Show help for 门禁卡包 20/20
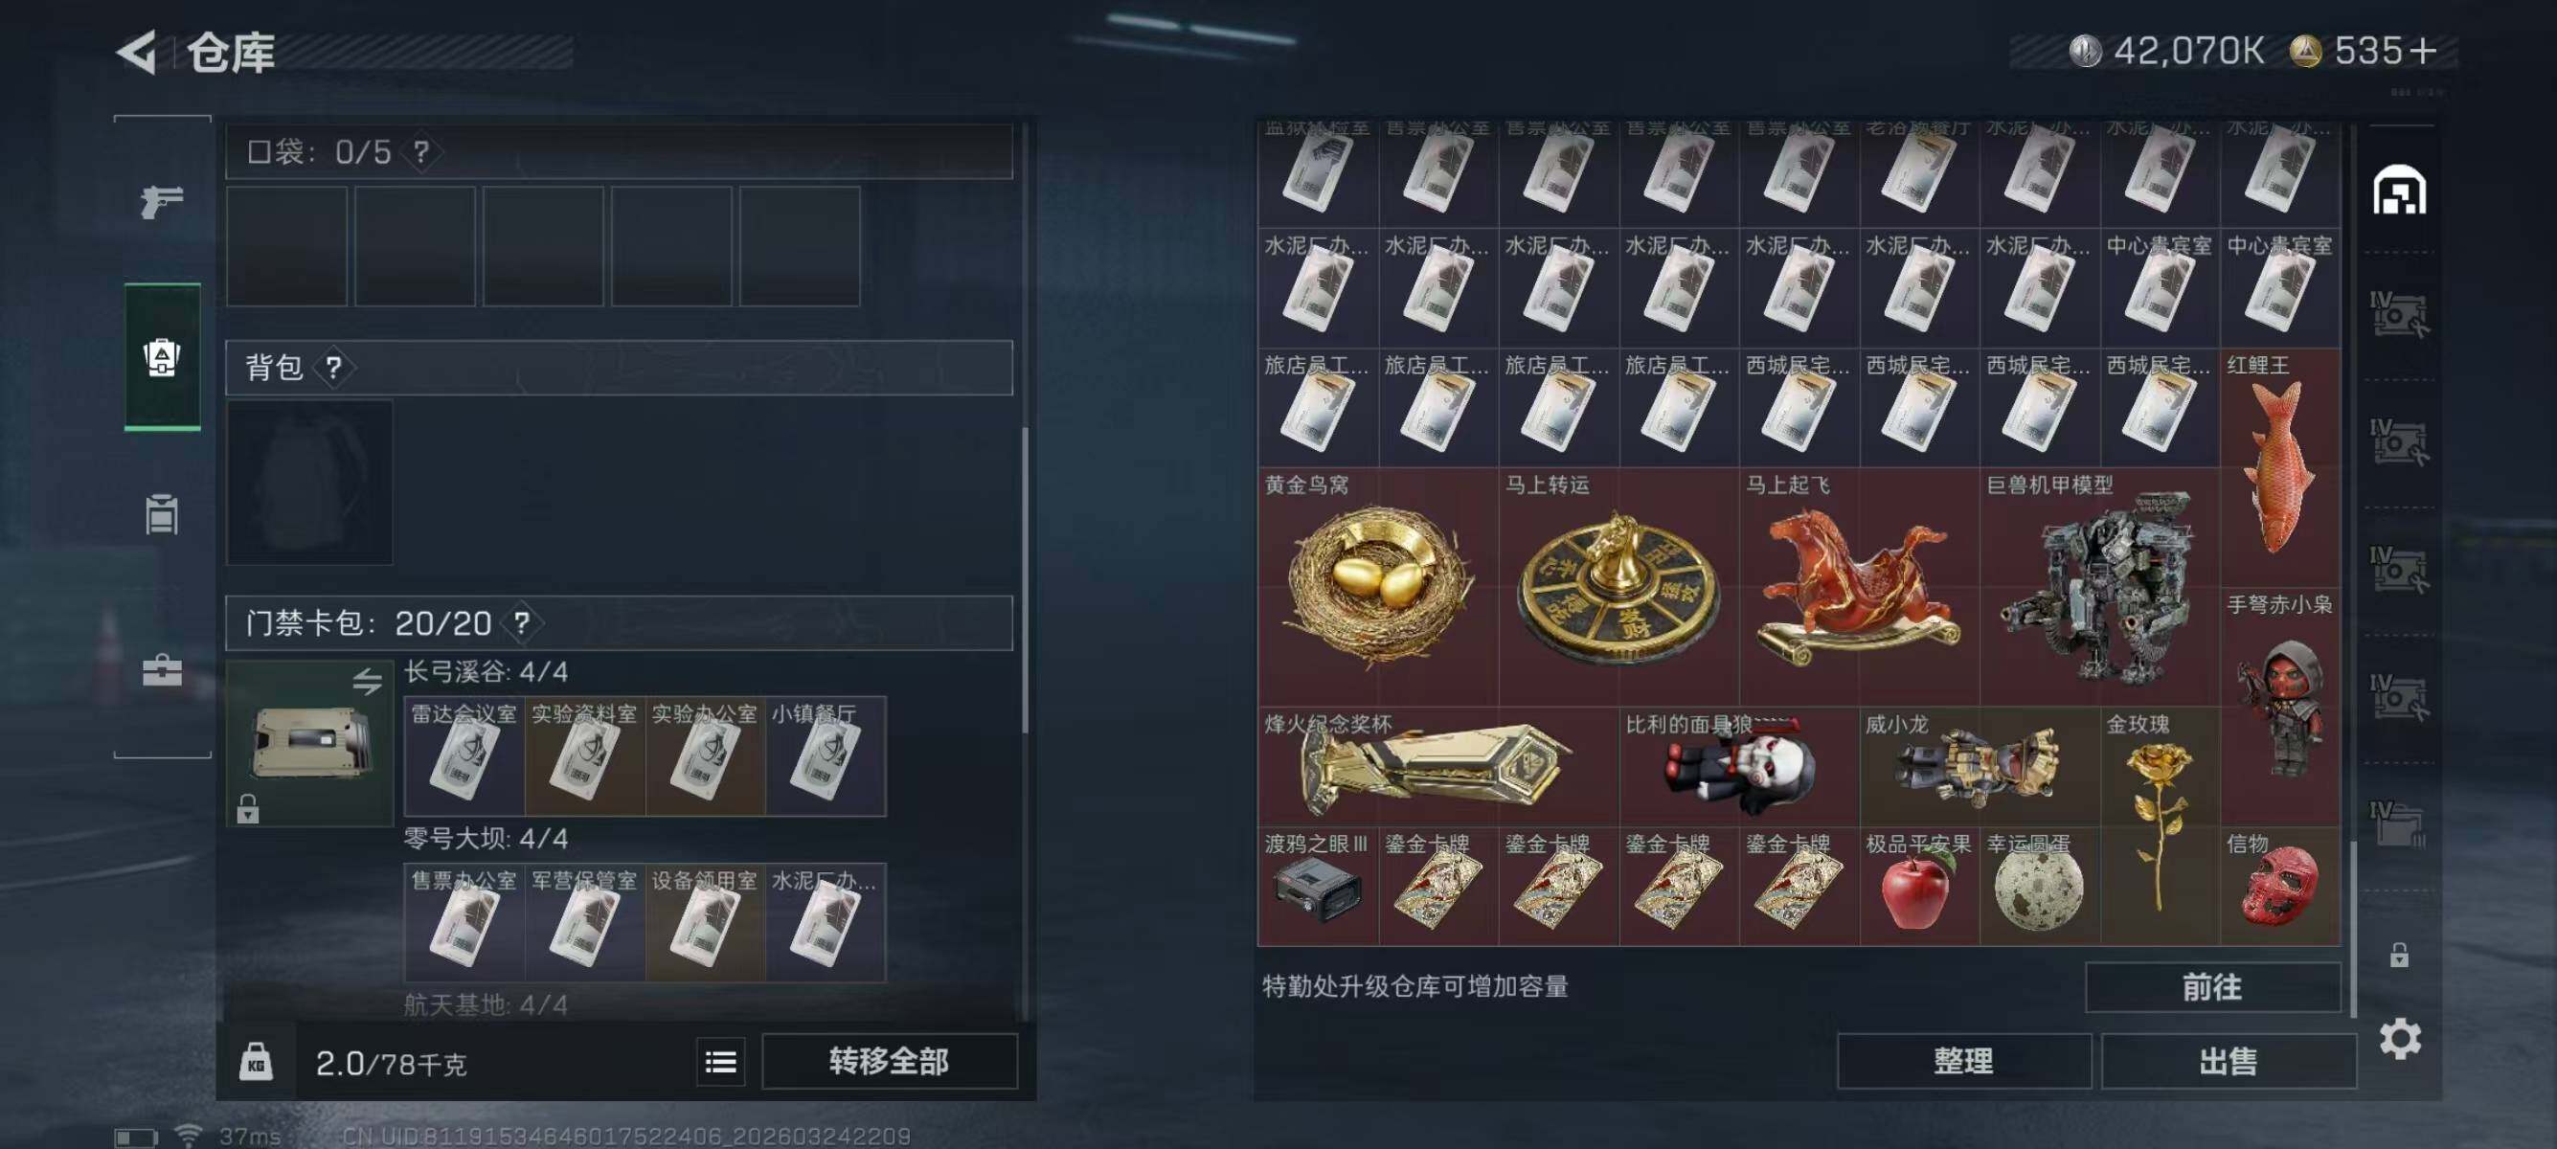The image size is (2557, 1149). pyautogui.click(x=522, y=623)
